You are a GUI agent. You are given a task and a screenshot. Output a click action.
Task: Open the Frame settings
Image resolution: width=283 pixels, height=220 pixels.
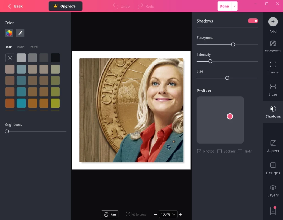pyautogui.click(x=273, y=67)
